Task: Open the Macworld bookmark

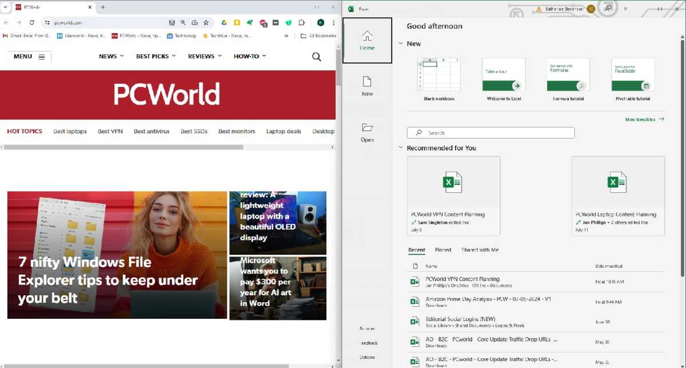Action: (x=81, y=35)
